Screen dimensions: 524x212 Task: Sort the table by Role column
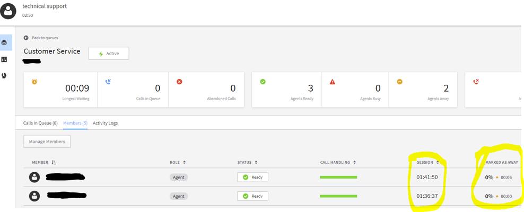tap(178, 162)
